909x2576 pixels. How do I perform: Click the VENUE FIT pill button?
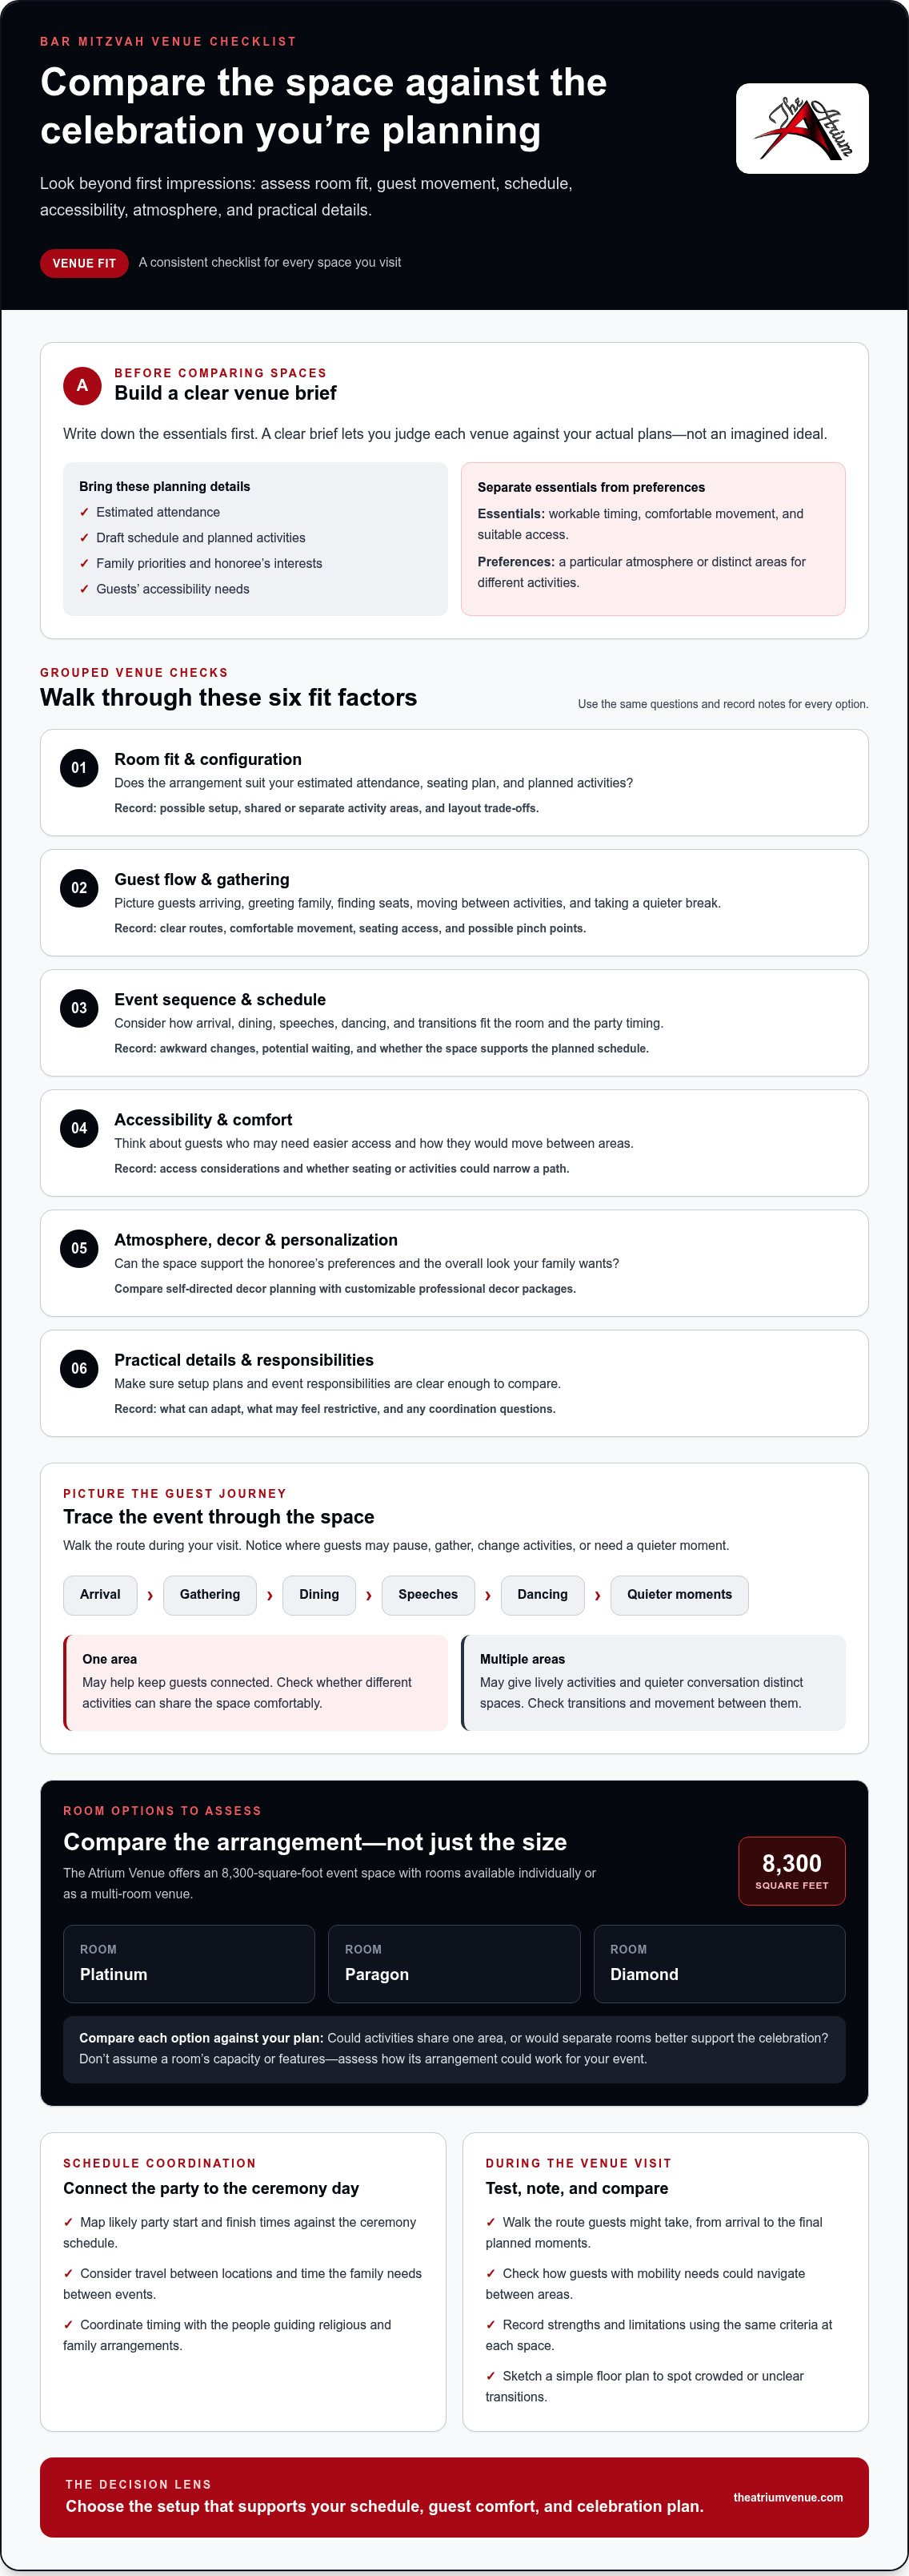pos(84,263)
